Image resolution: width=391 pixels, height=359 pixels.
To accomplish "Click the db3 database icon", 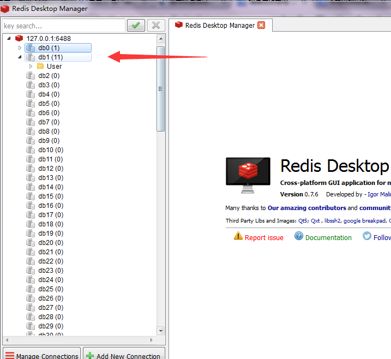I will [31, 85].
